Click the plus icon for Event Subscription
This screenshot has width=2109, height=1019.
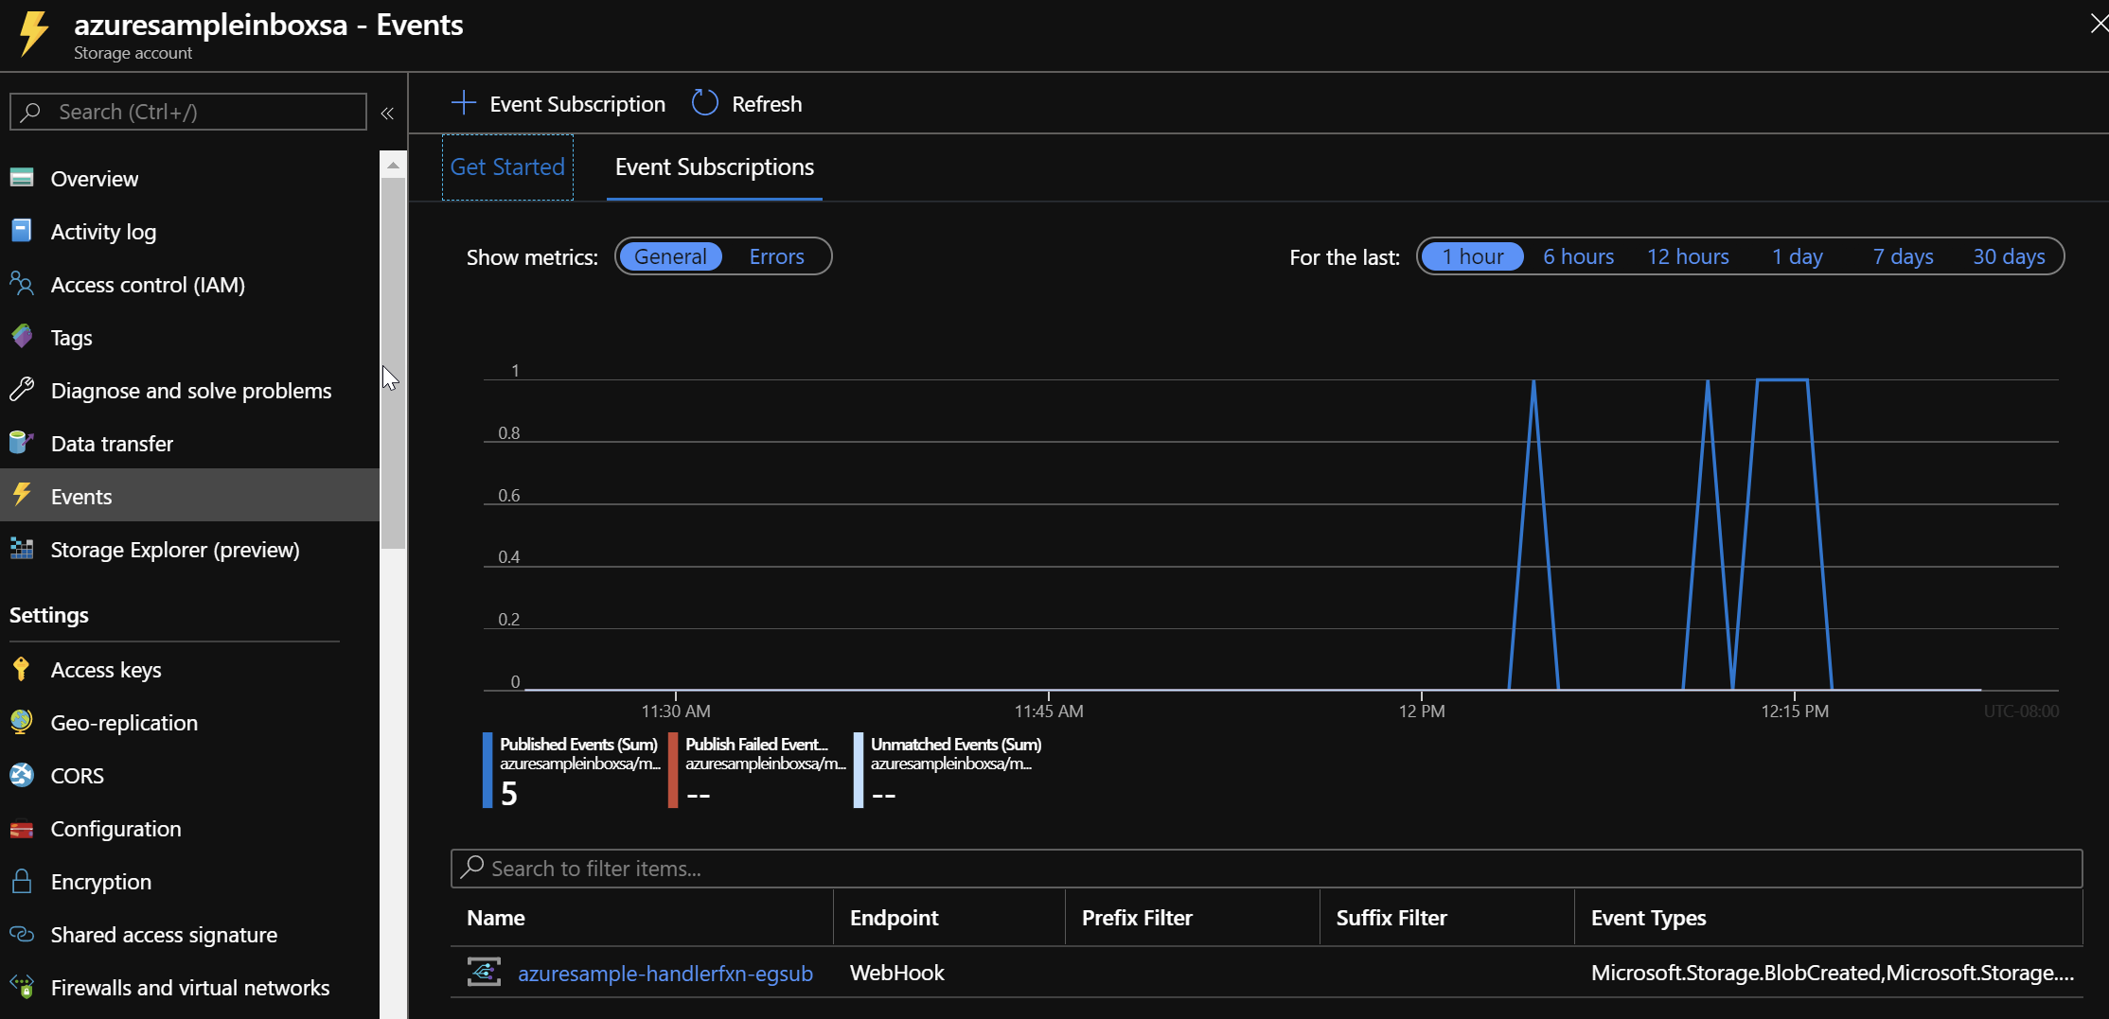coord(463,102)
